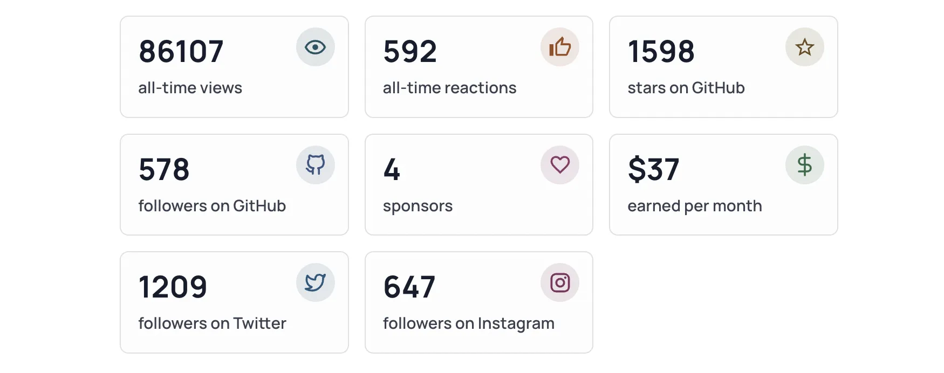The height and width of the screenshot is (373, 944).
Task: Select the number 86107 on views card
Action: 180,51
